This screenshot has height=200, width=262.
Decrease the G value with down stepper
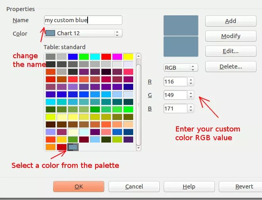(191, 97)
